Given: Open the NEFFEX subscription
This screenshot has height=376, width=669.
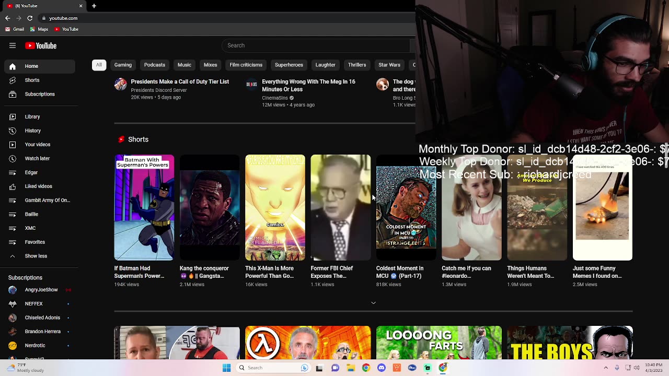Looking at the screenshot, I should pos(39,304).
